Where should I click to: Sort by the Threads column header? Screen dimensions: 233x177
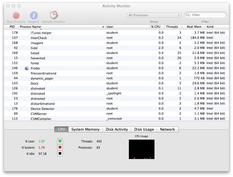click(x=173, y=27)
